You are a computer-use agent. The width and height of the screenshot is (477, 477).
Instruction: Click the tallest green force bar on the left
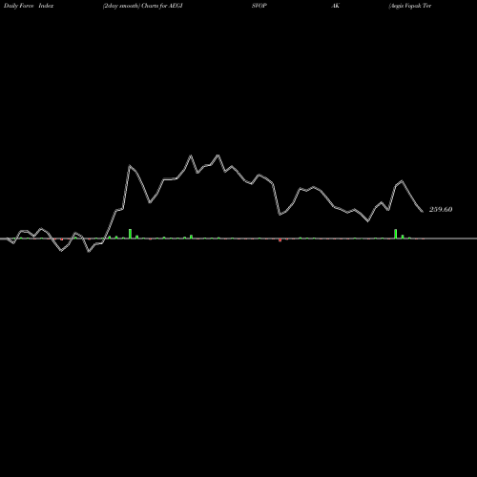click(x=130, y=234)
